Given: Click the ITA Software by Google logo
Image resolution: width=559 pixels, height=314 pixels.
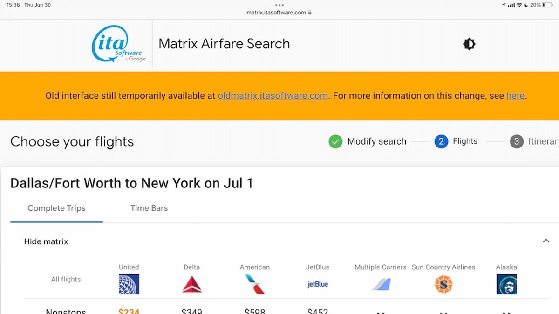Looking at the screenshot, I should tap(119, 44).
